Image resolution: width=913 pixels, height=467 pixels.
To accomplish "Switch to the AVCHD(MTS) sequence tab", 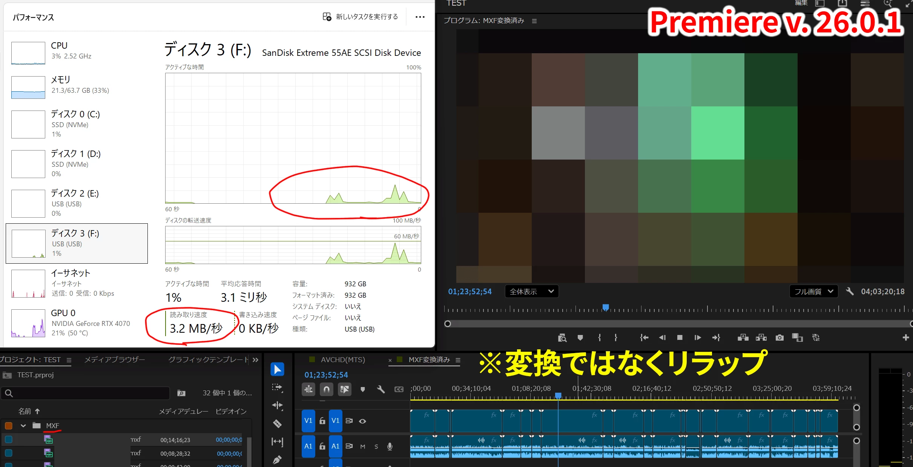I will click(342, 360).
